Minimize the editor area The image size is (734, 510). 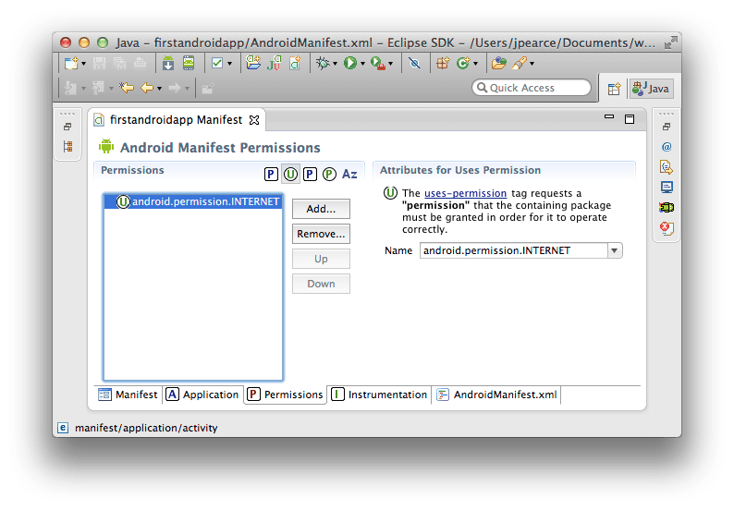(609, 117)
